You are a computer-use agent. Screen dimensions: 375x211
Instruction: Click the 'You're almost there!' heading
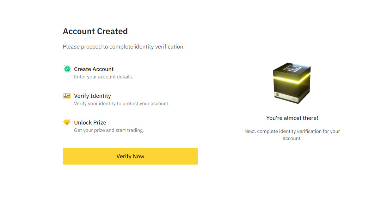pyautogui.click(x=292, y=118)
